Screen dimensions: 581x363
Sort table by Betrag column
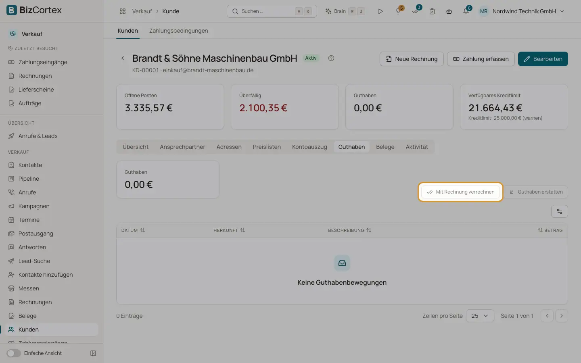(x=550, y=230)
